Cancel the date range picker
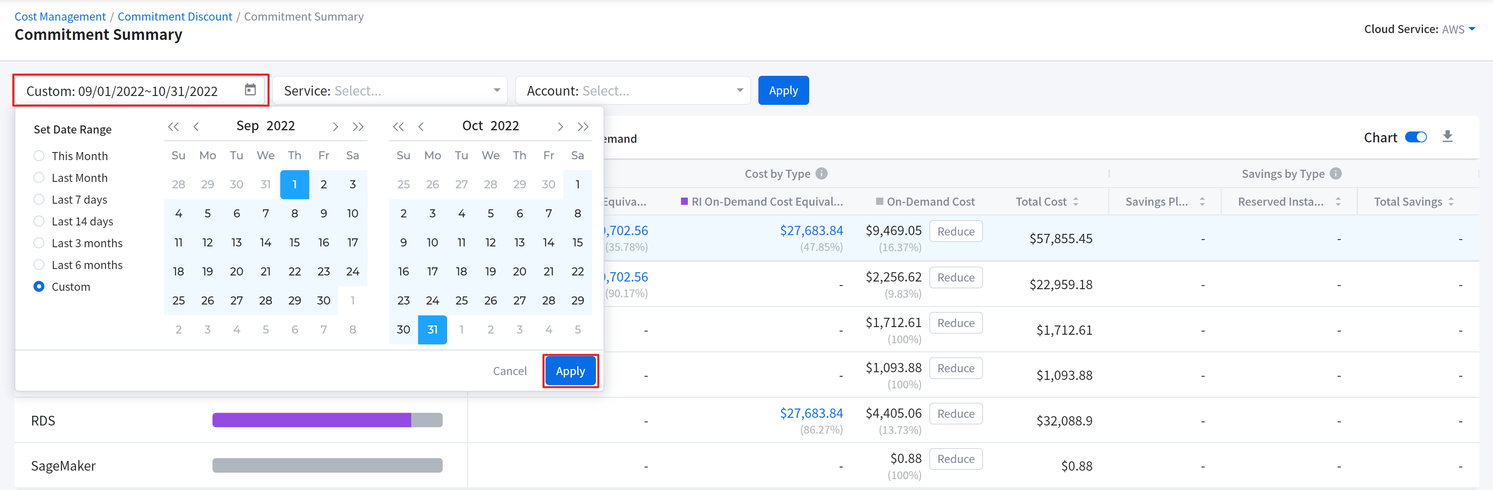The height and width of the screenshot is (490, 1493). (510, 371)
